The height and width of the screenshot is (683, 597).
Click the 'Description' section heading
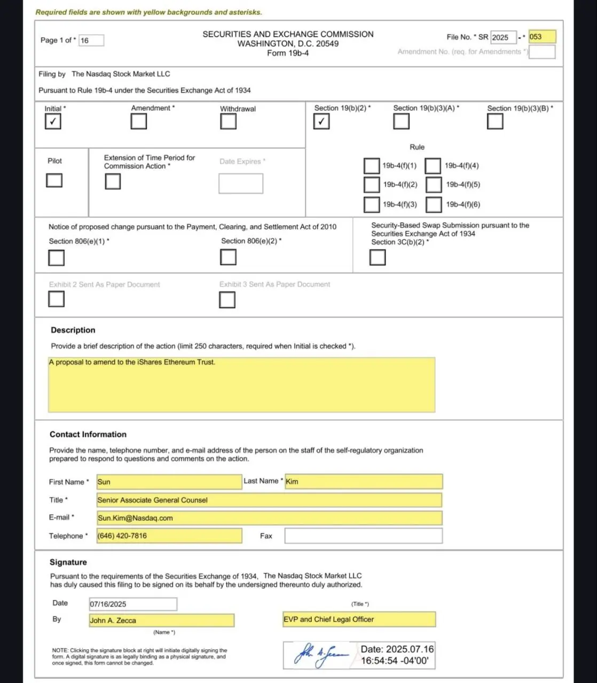(x=73, y=330)
